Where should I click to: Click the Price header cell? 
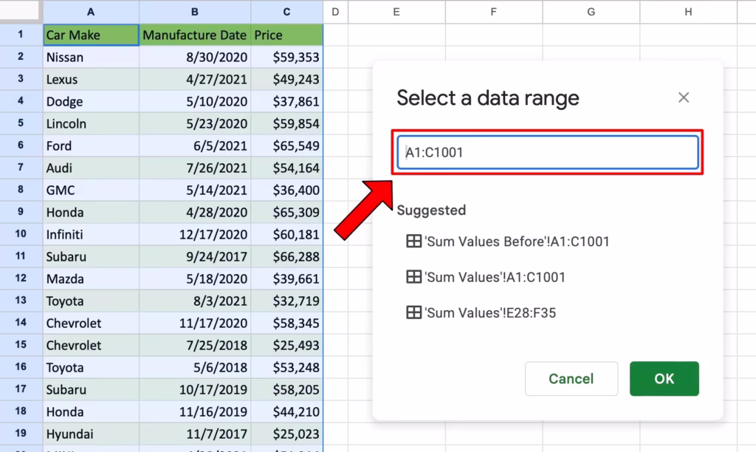286,35
